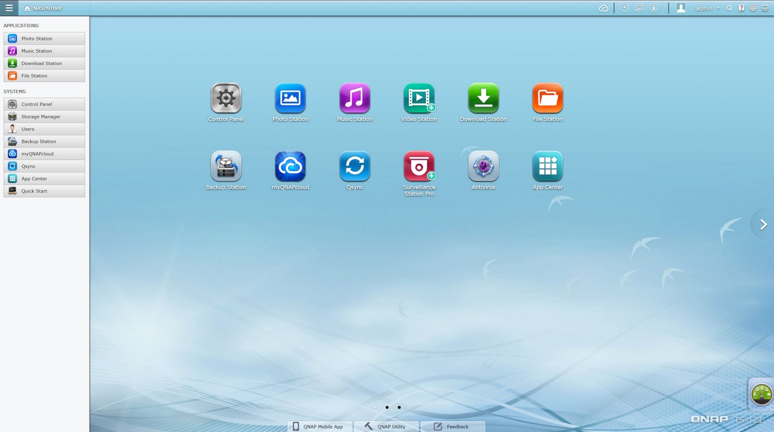Launch Quick Start from the sidebar
Image resolution: width=774 pixels, height=432 pixels.
pyautogui.click(x=44, y=191)
